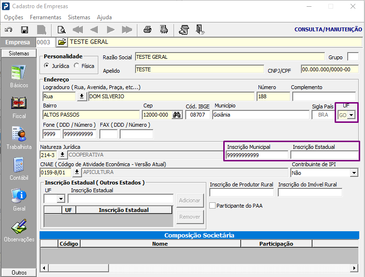Click the Fone DDD field 9999
Viewport: 365px width, 277px height.
[52, 134]
